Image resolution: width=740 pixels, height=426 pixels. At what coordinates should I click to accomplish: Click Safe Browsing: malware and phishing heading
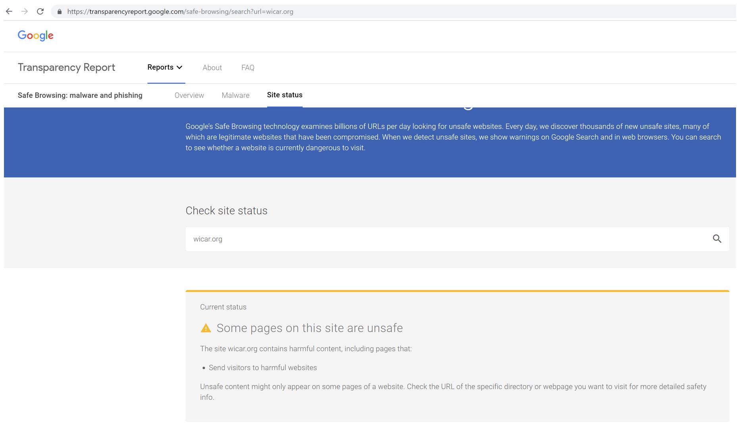pyautogui.click(x=80, y=95)
